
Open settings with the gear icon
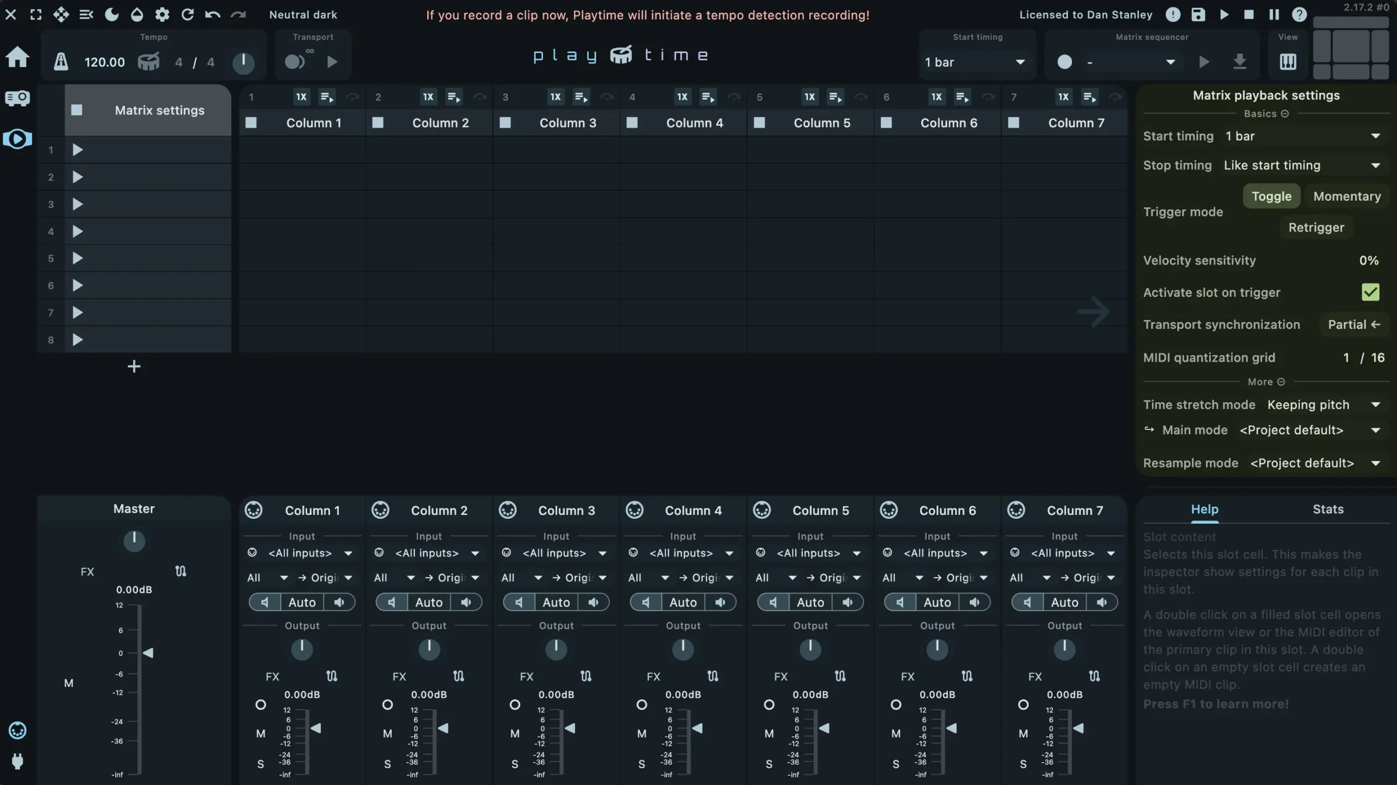162,15
